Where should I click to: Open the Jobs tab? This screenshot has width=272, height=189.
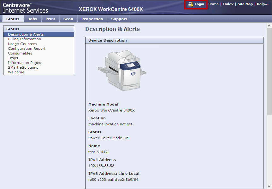click(33, 19)
